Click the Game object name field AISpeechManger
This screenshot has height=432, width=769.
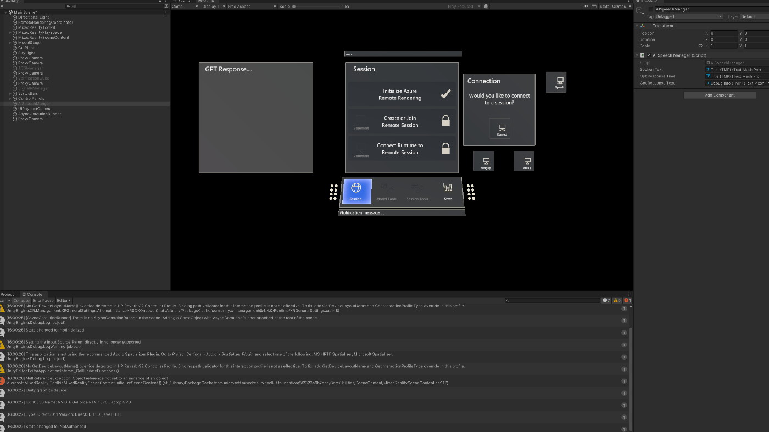click(x=711, y=9)
